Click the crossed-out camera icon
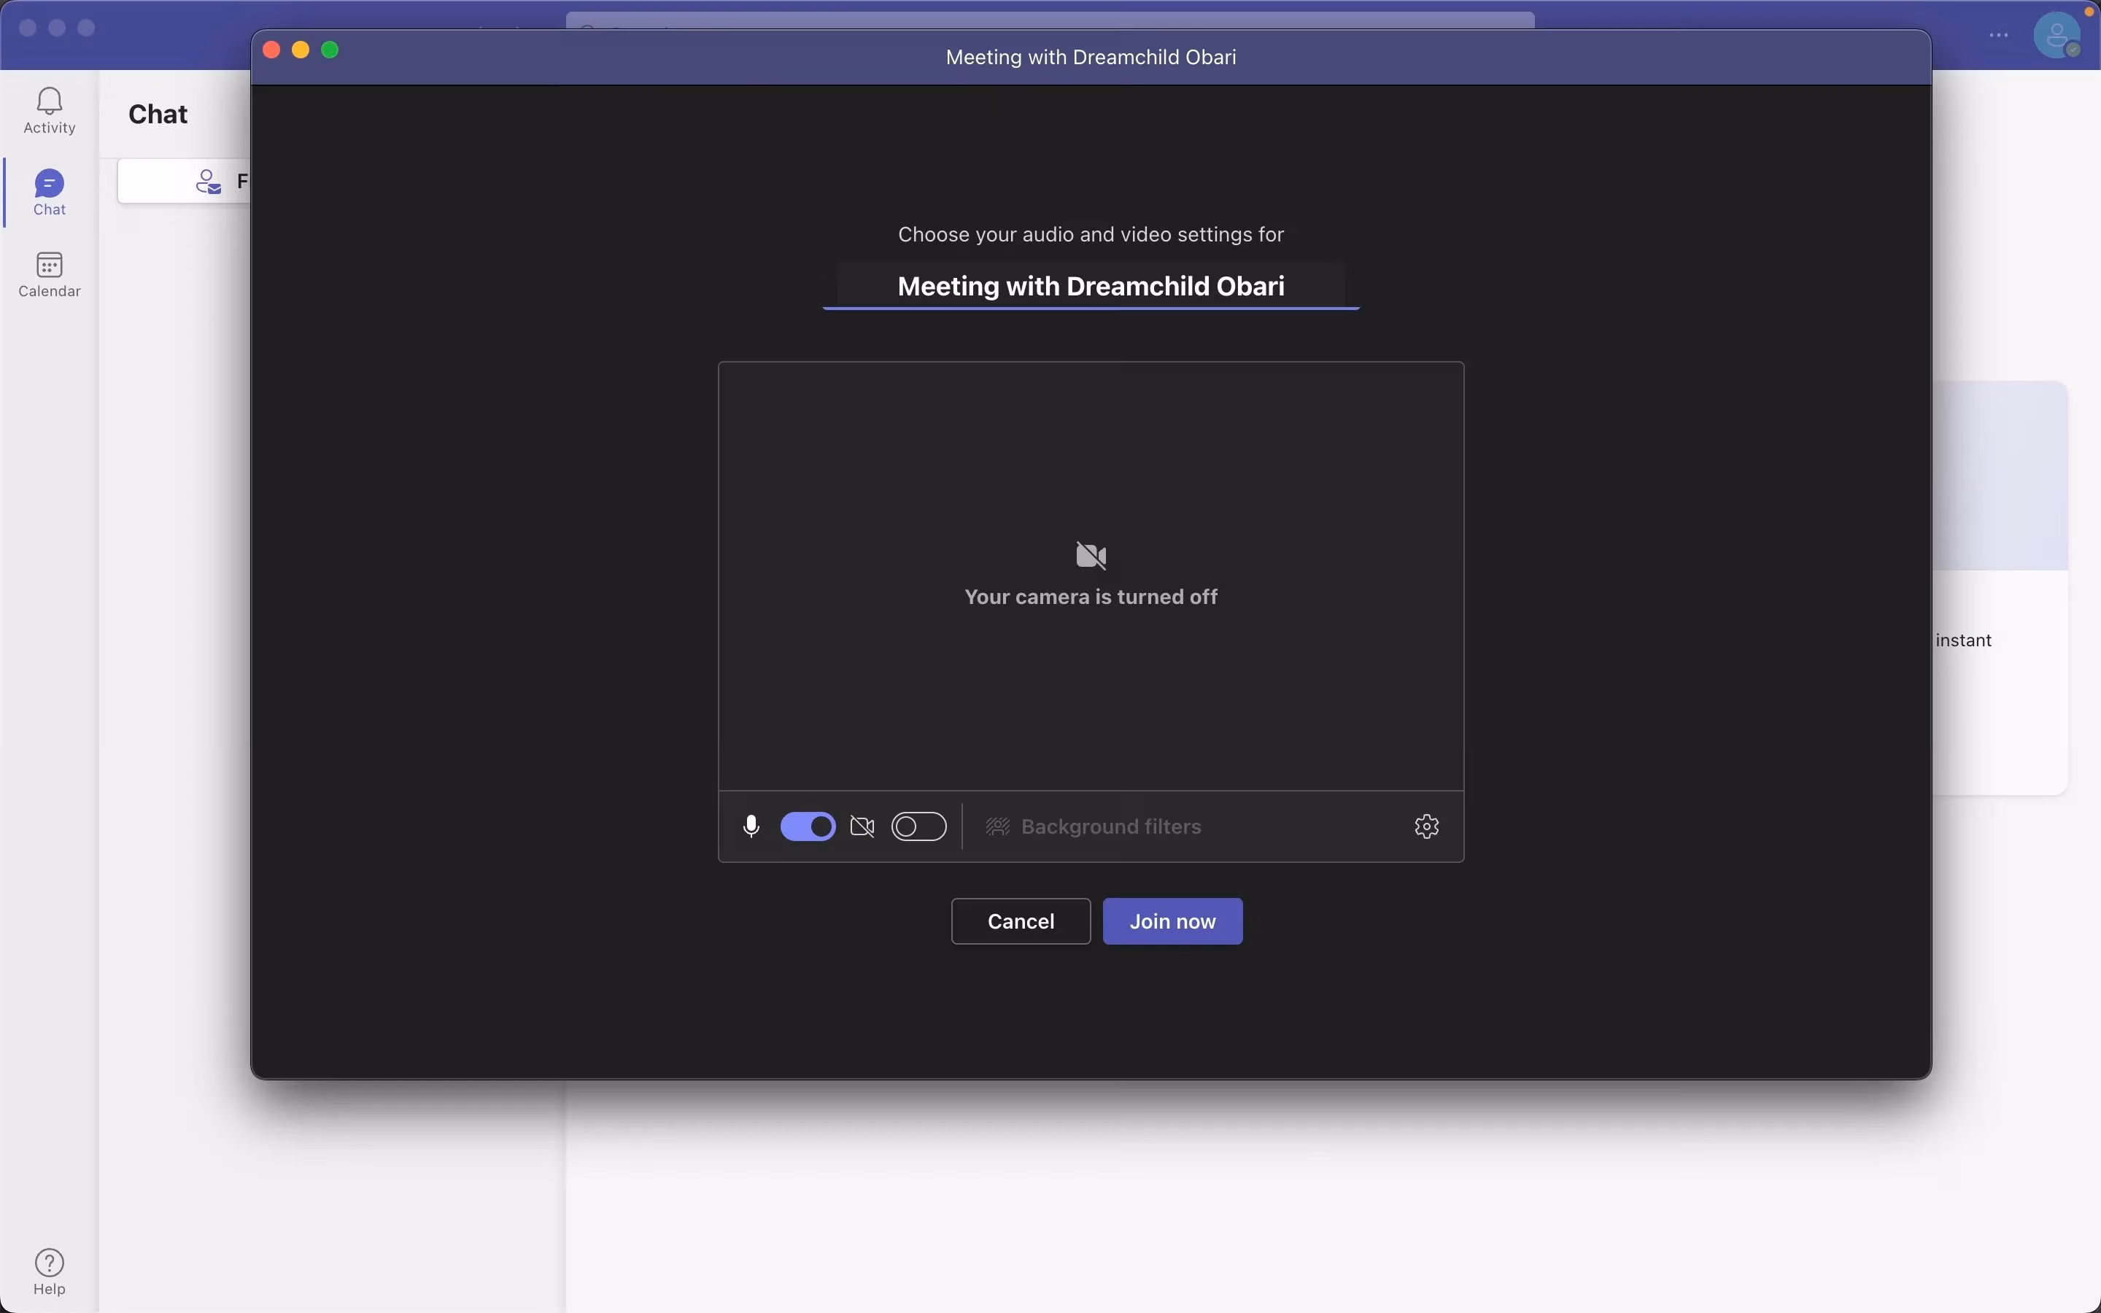Viewport: 2101px width, 1313px height. coord(862,826)
